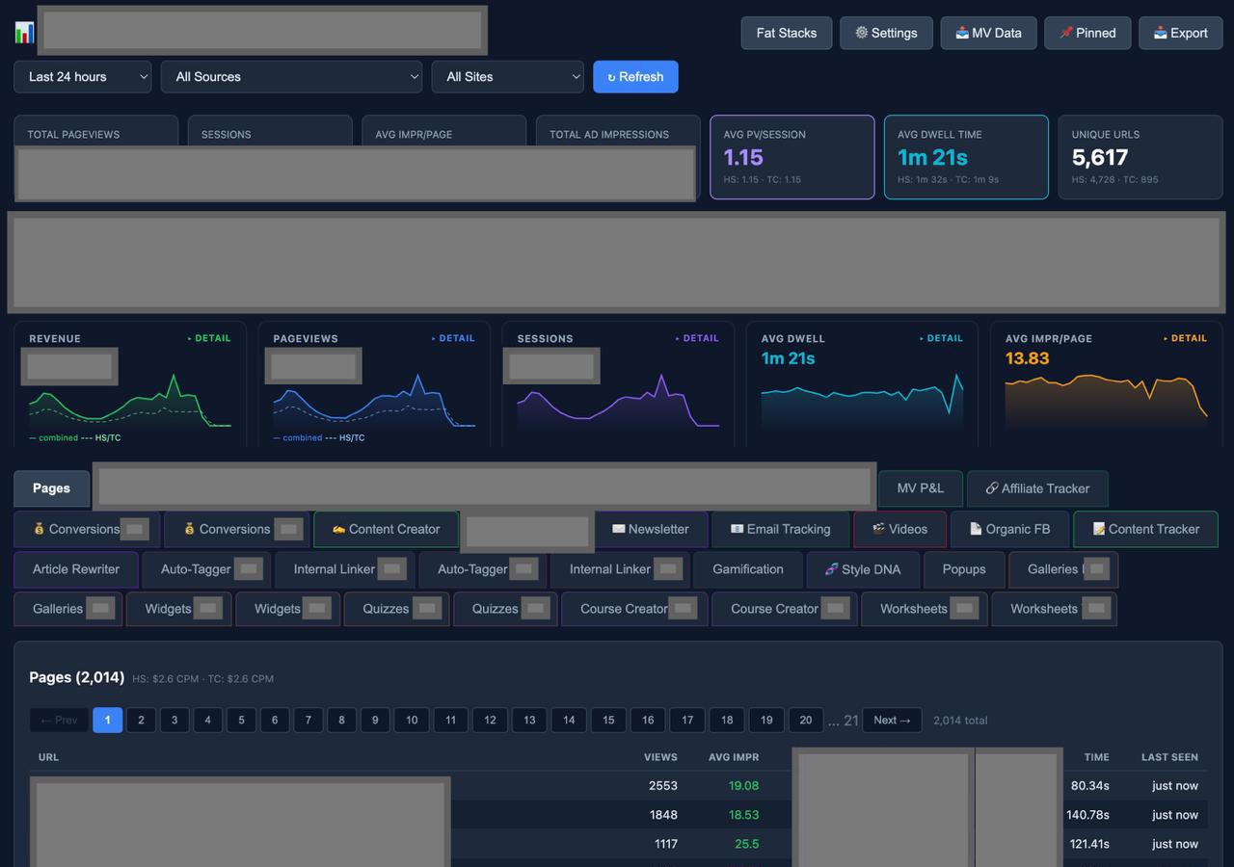Expand the All Sites dropdown
The width and height of the screenshot is (1234, 867).
pos(507,77)
